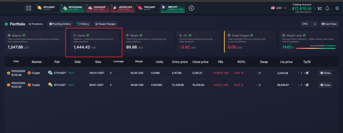
Task: Click the info icon on ETHUSDT row
Action: click(8, 73)
